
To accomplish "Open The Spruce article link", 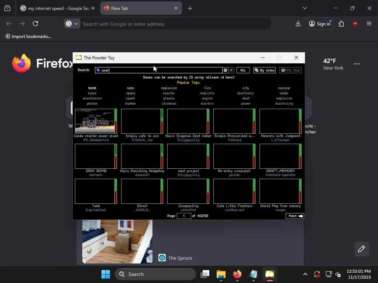I will point(180,258).
